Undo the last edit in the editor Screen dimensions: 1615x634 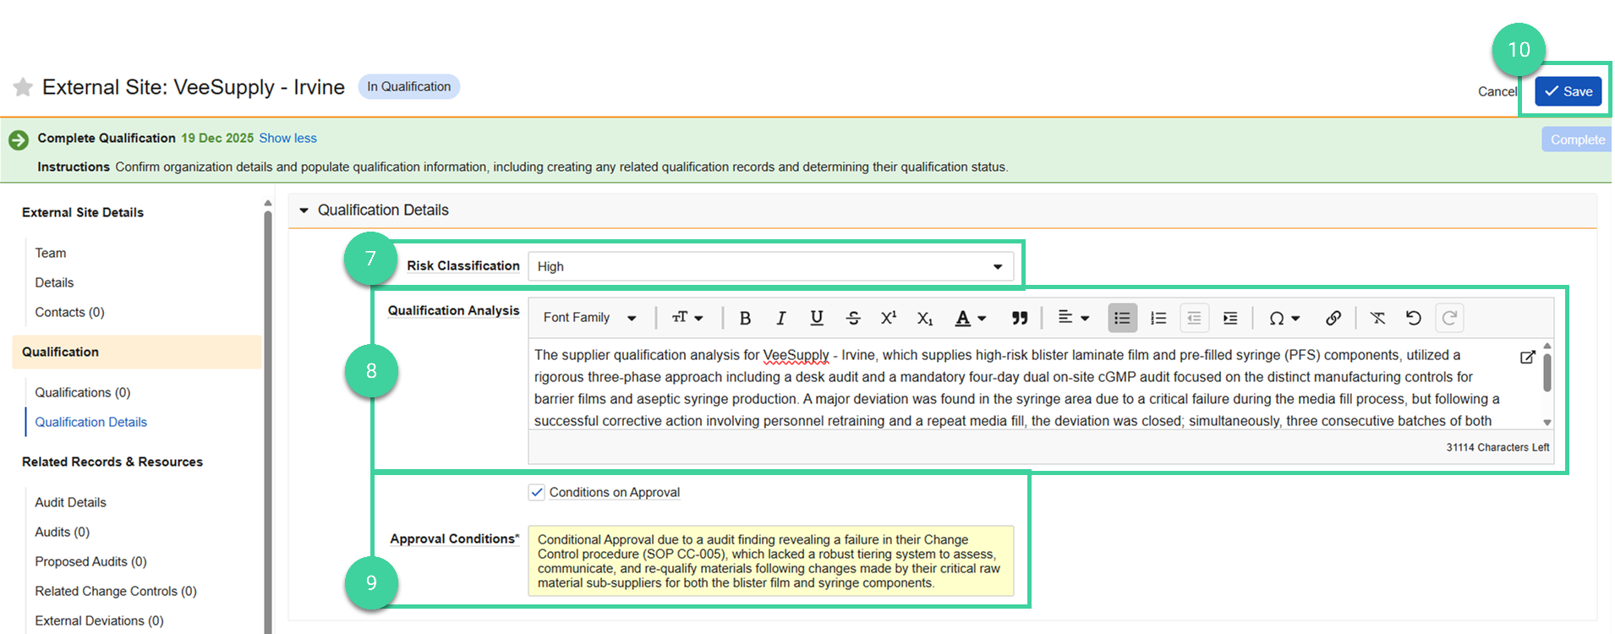1413,318
